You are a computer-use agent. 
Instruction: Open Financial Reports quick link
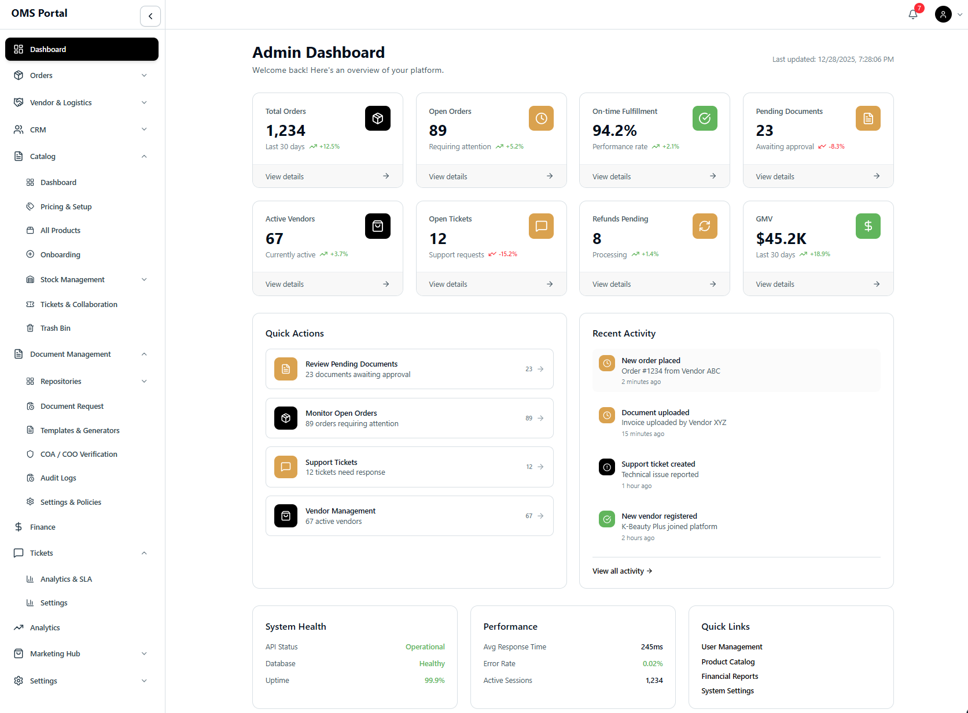730,676
